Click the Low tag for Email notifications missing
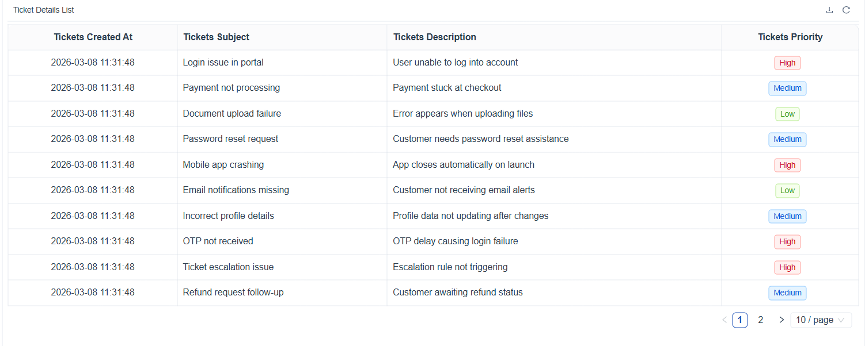The image size is (865, 346). pyautogui.click(x=787, y=190)
